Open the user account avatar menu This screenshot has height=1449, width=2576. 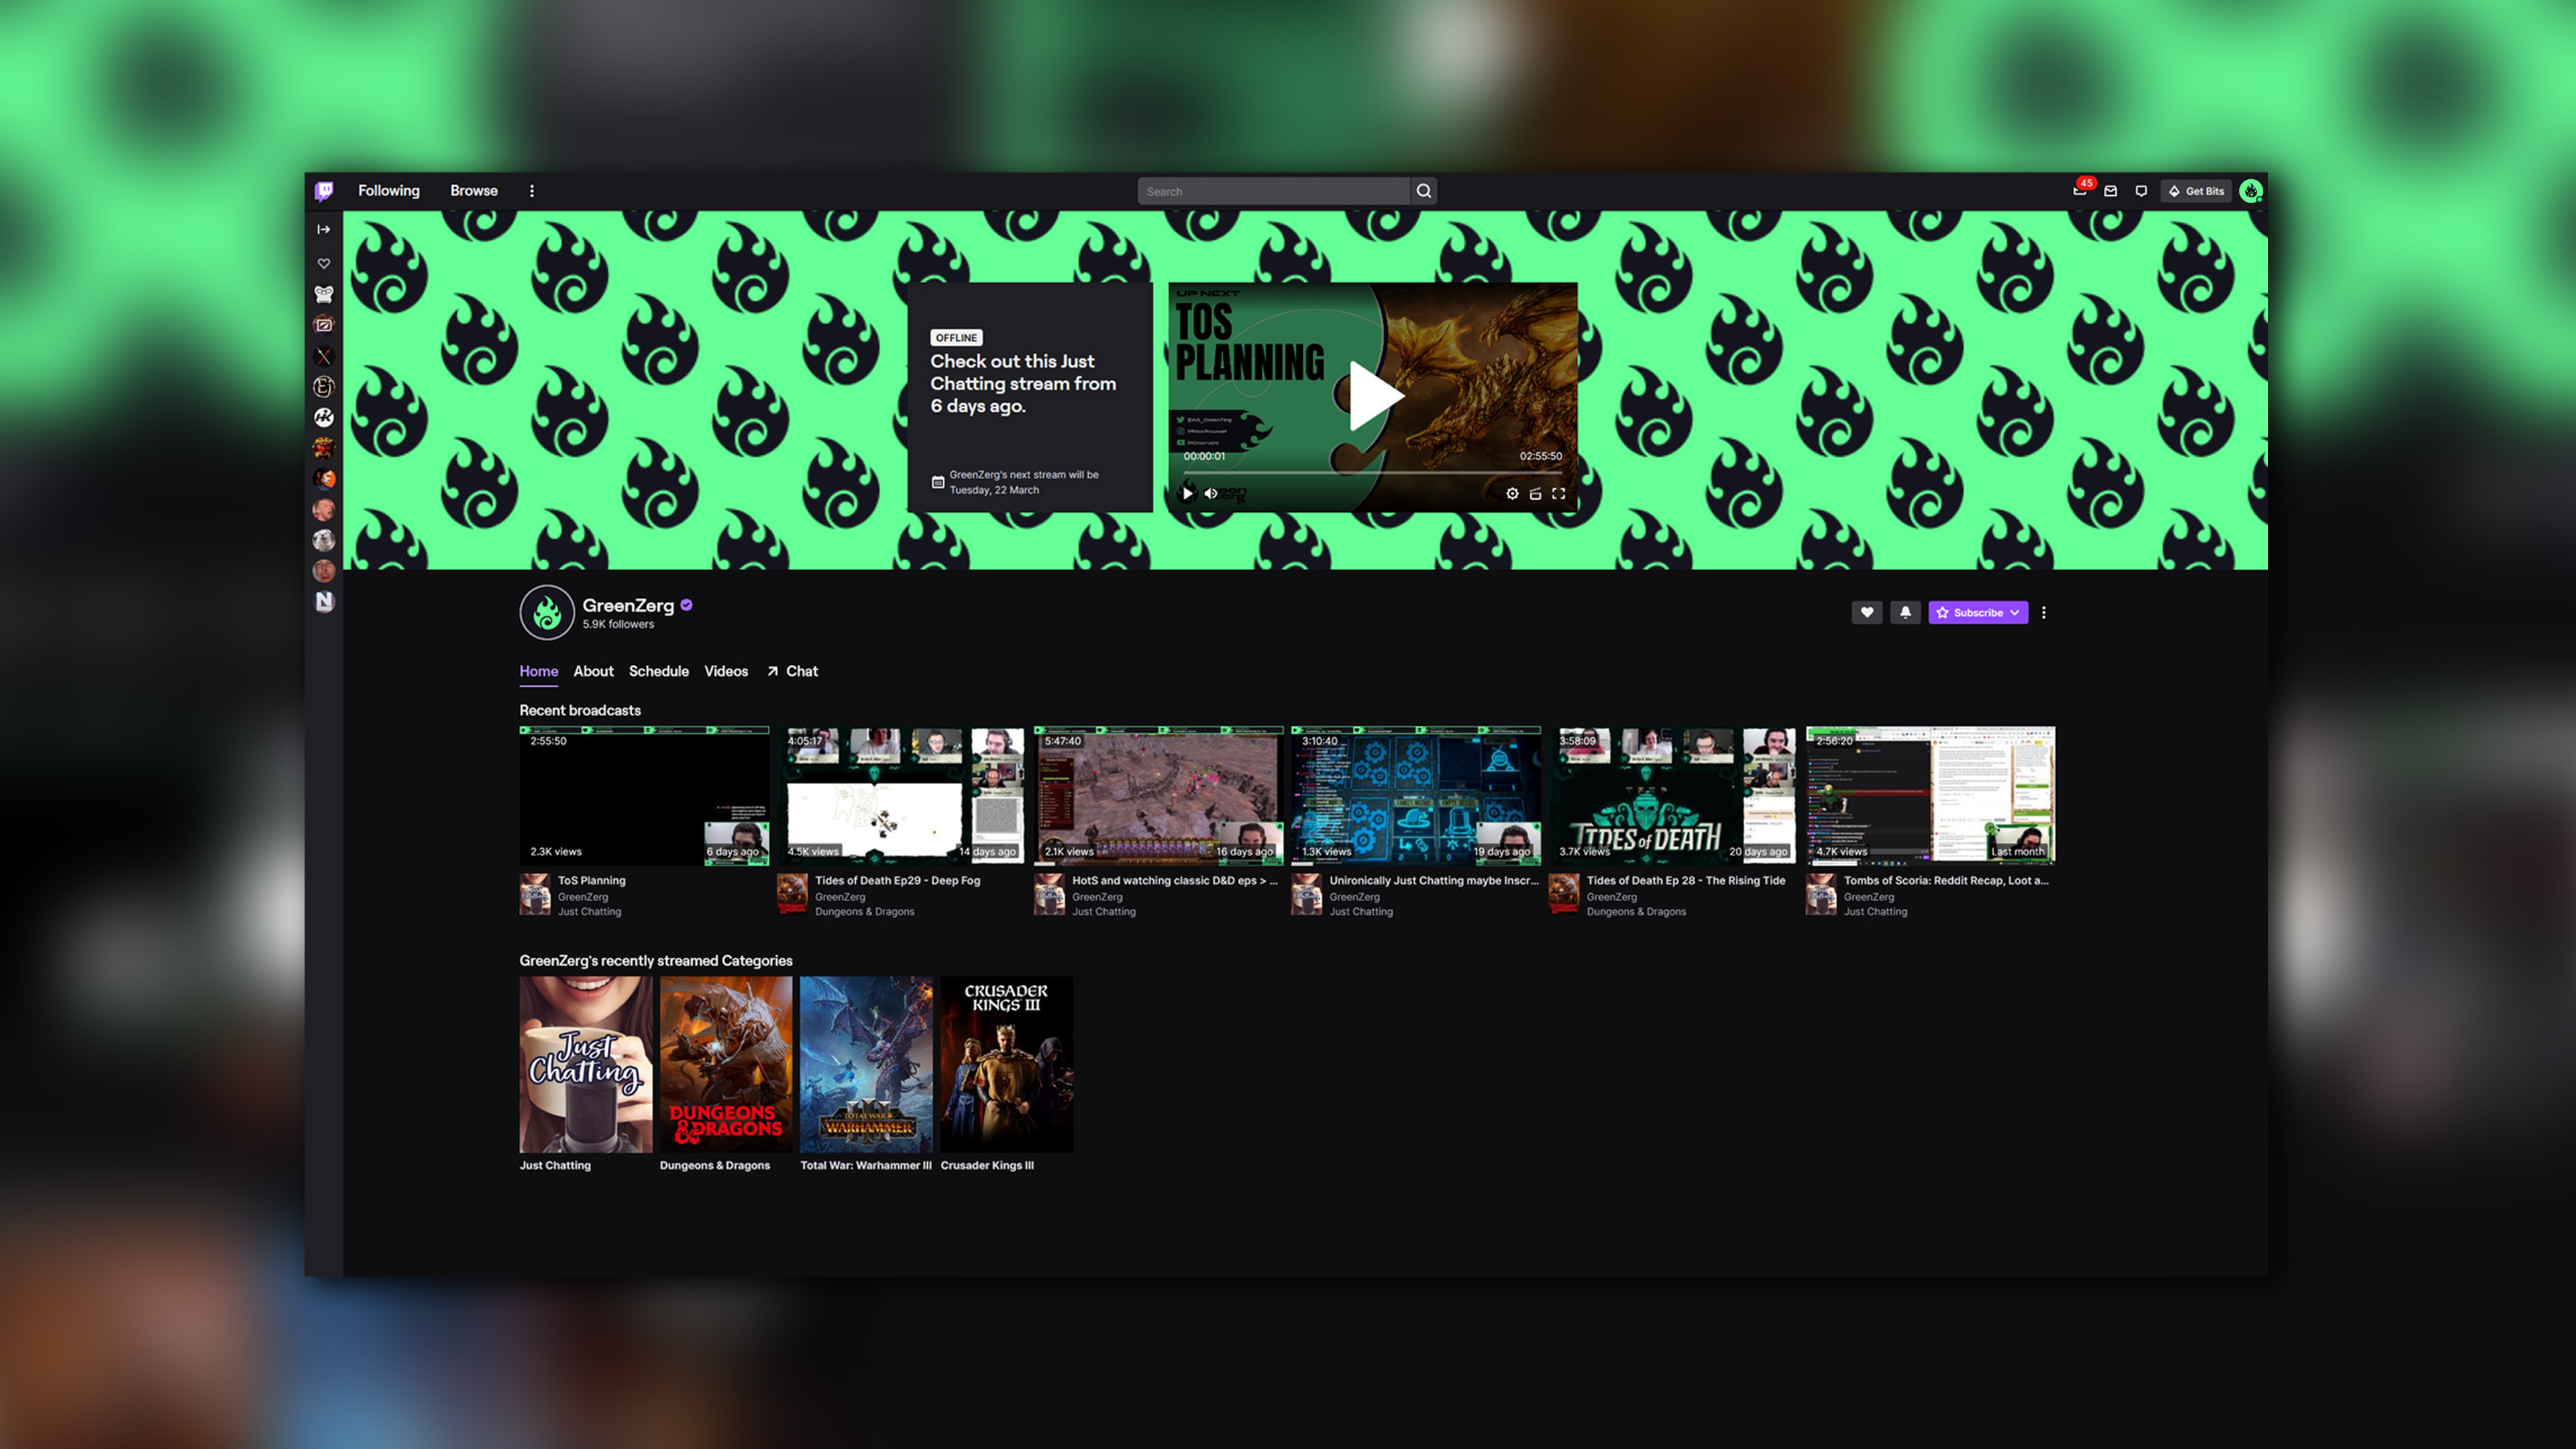2251,191
